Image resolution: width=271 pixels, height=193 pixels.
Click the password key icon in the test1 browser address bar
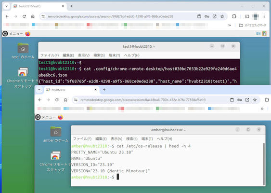point(207,16)
